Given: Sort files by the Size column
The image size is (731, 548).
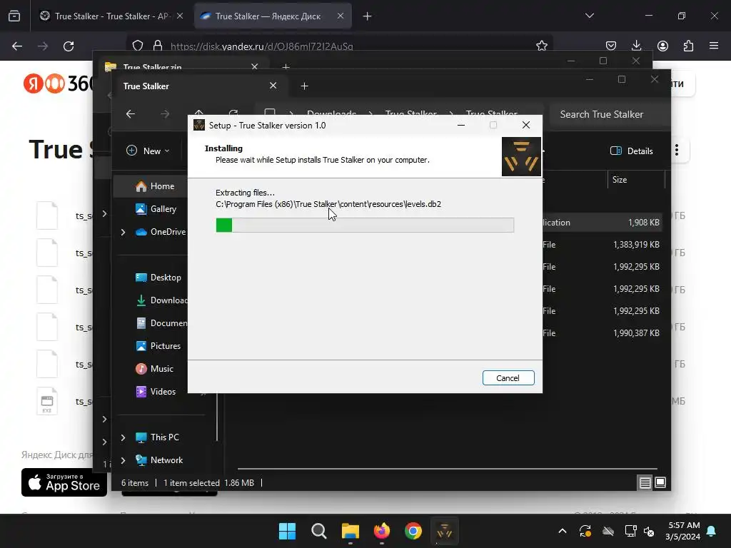Looking at the screenshot, I should pos(620,179).
